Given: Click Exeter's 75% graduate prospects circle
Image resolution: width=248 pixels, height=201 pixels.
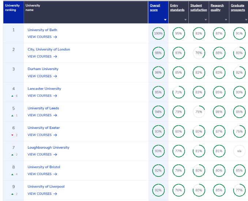Looking at the screenshot, I should pos(239,131).
